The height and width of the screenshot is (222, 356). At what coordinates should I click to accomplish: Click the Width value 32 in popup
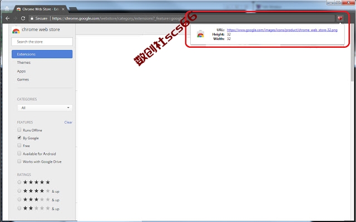[229, 39]
